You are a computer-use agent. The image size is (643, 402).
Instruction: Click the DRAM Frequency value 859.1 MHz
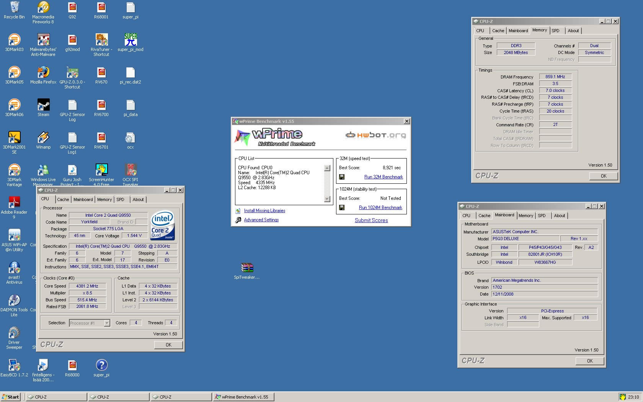click(x=555, y=77)
